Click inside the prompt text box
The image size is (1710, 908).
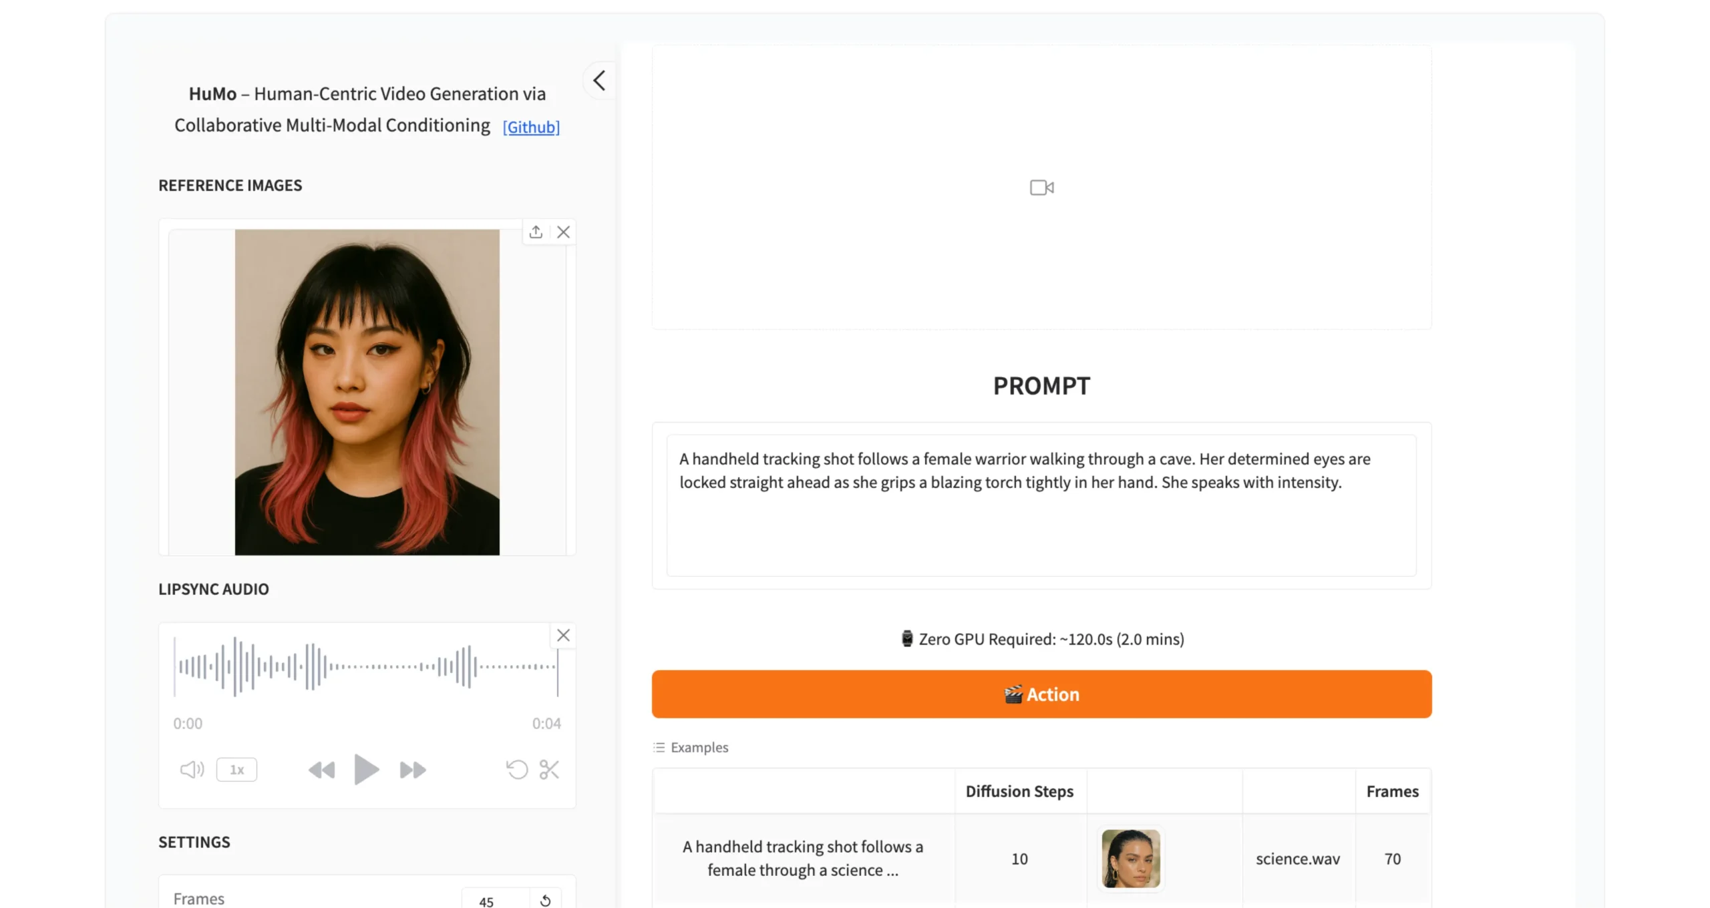[x=1041, y=505]
